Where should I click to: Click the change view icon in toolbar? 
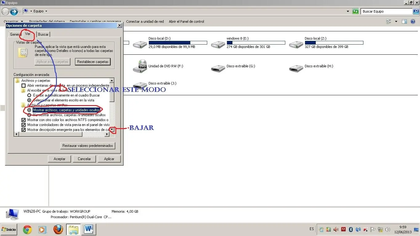[388, 22]
